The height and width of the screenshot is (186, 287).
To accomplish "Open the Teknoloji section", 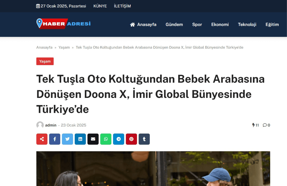I will [x=247, y=25].
